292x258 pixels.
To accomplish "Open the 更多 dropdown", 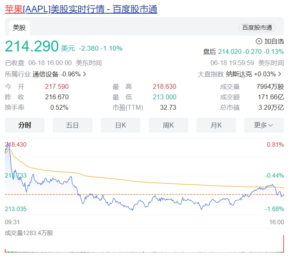I will tap(264, 125).
